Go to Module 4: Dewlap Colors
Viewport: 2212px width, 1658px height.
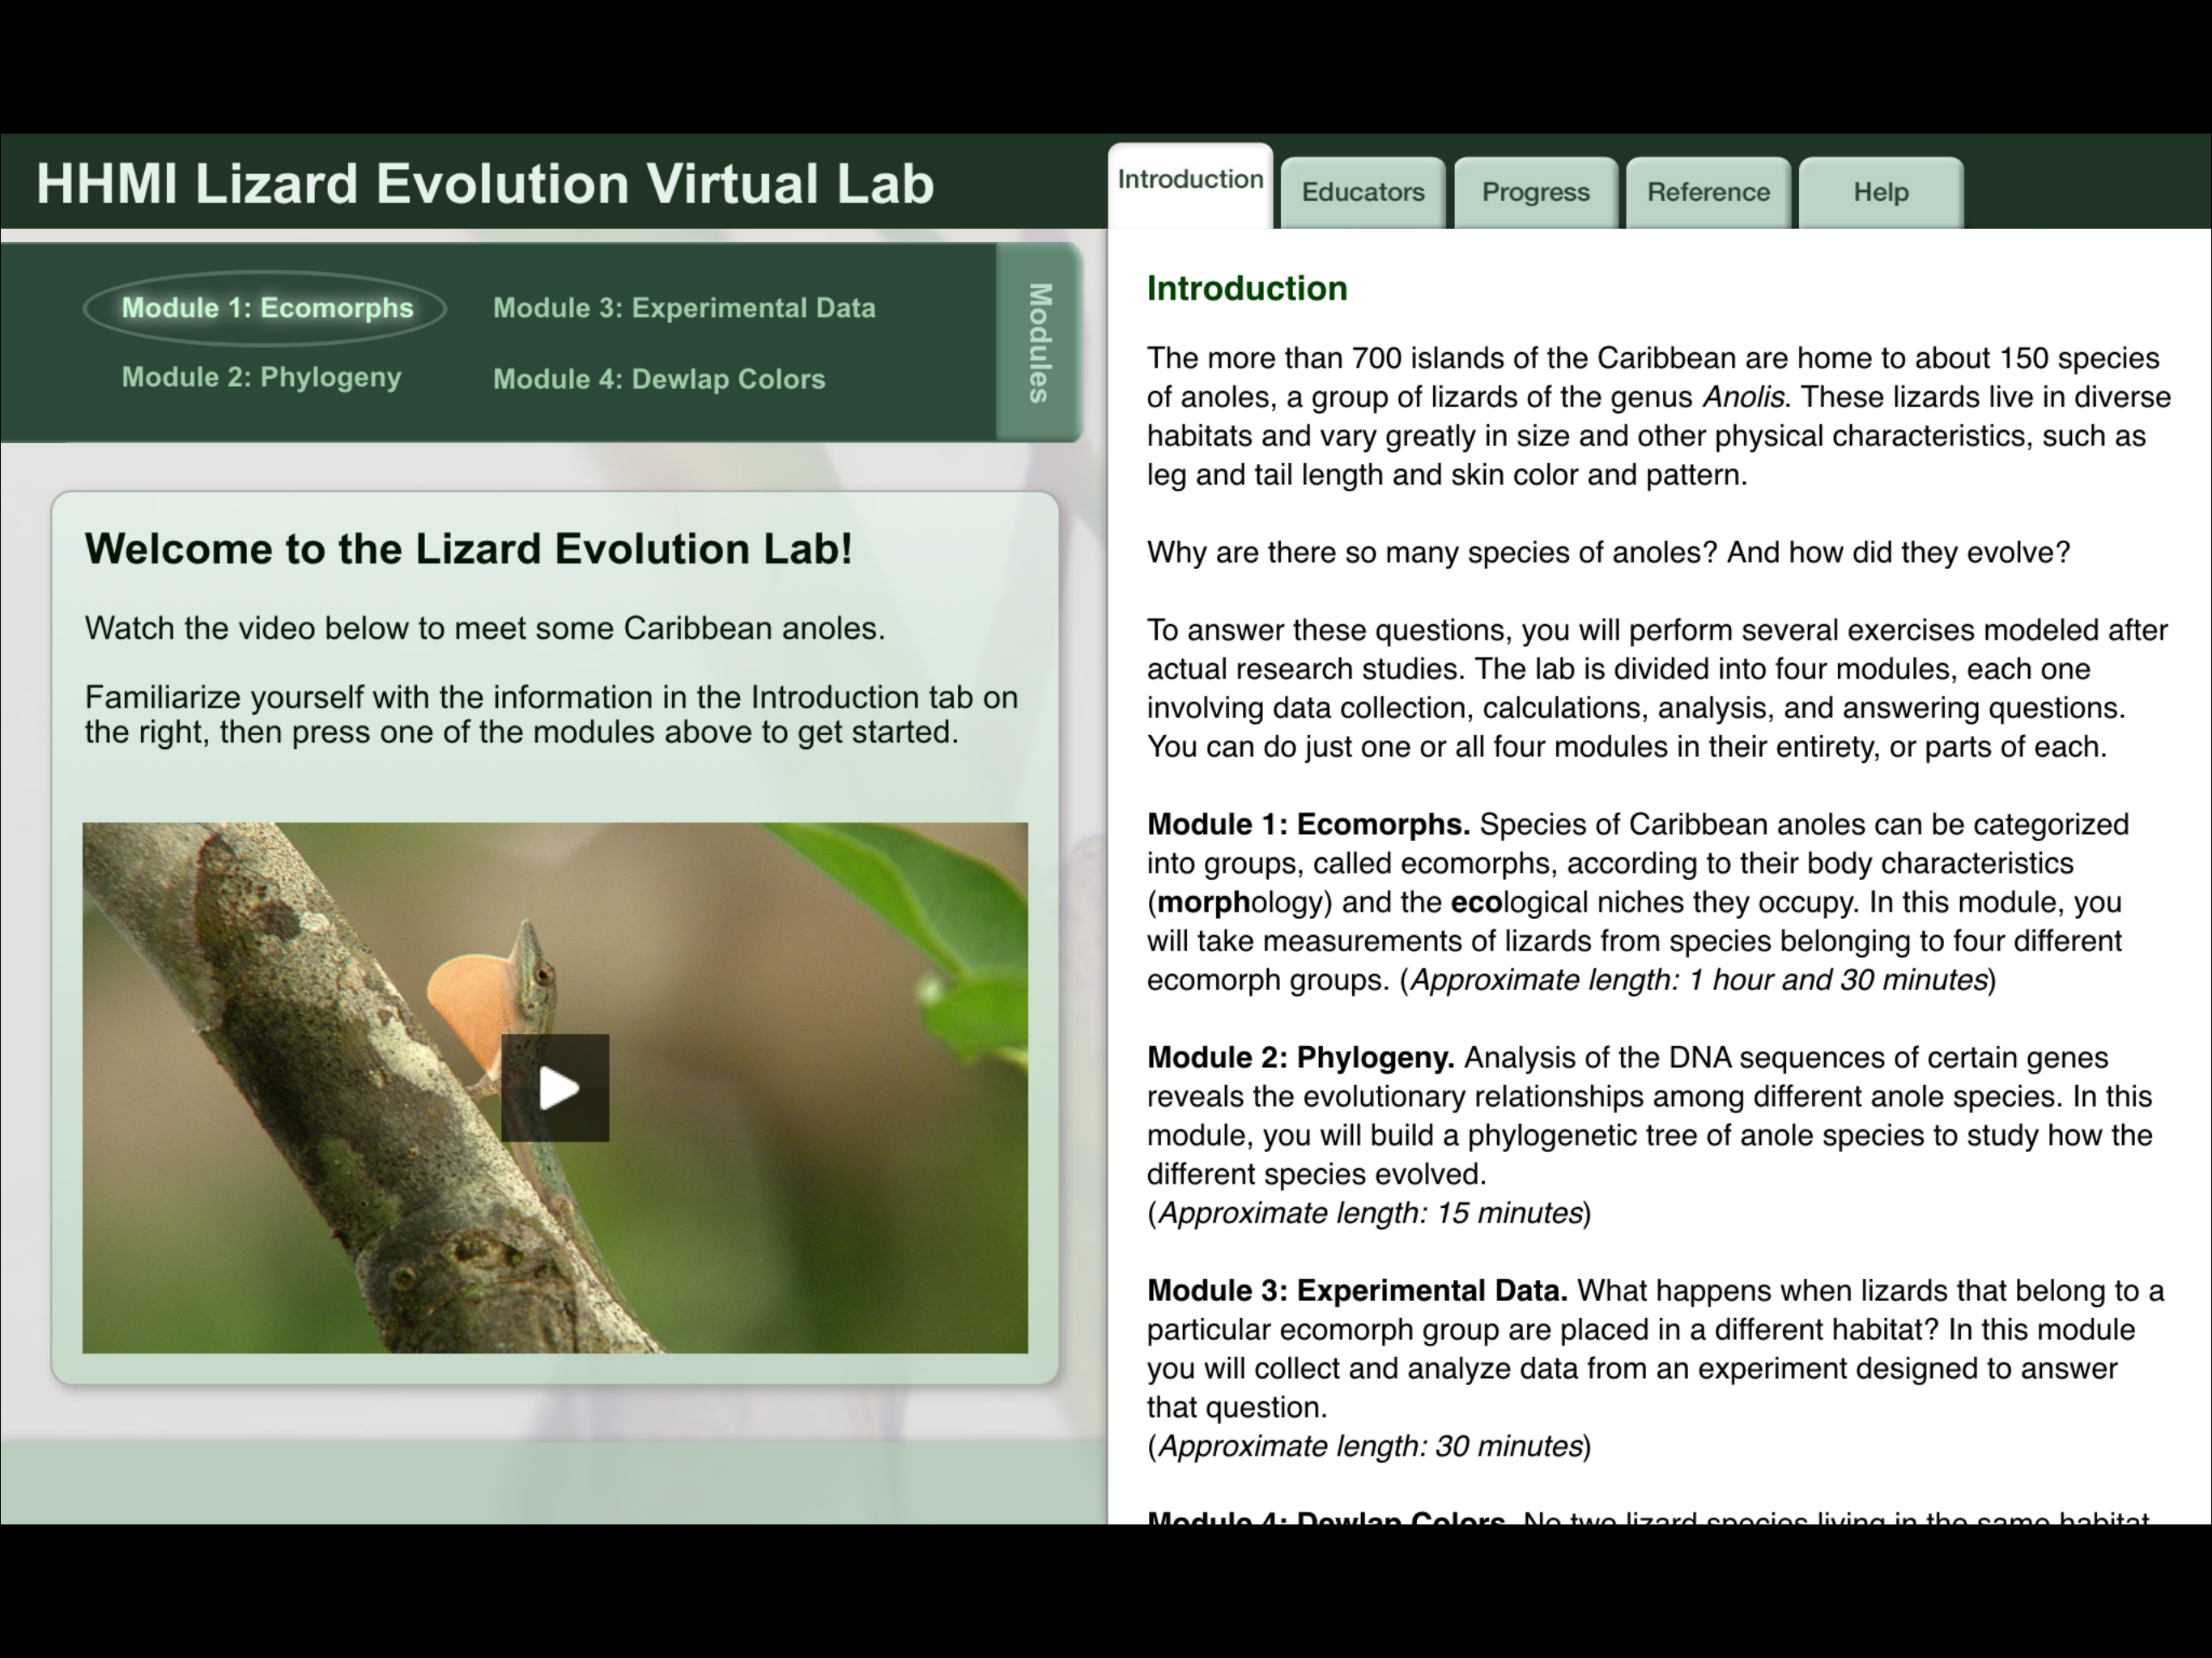pos(659,379)
